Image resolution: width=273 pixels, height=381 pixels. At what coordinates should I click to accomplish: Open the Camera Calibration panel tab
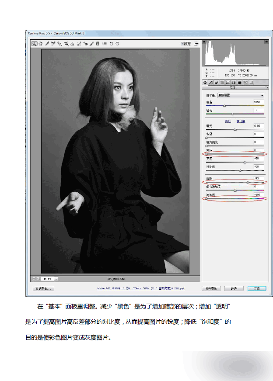click(x=239, y=83)
